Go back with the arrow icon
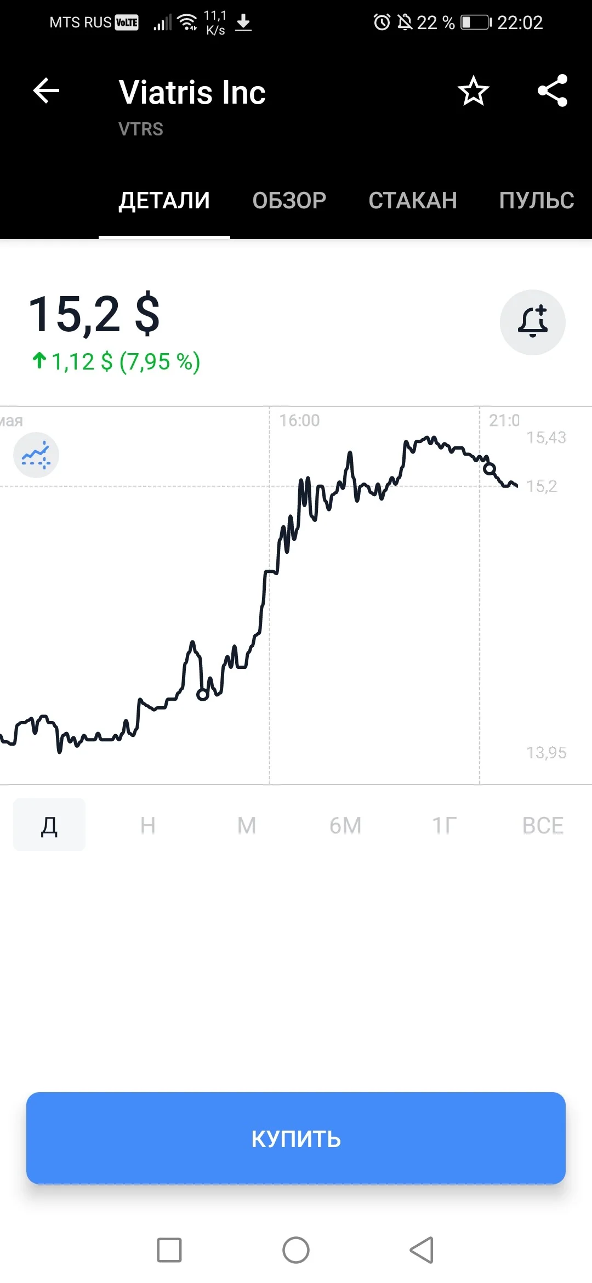 pyautogui.click(x=46, y=90)
